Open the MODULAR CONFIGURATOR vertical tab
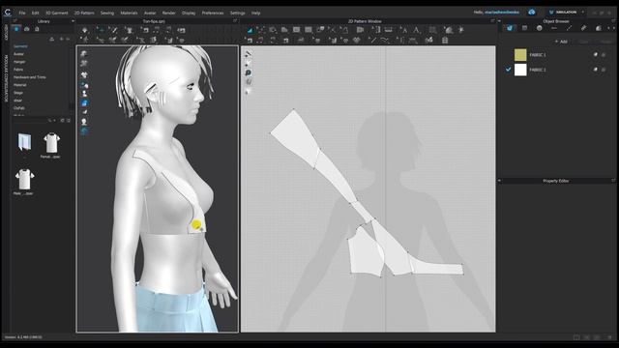 6,78
